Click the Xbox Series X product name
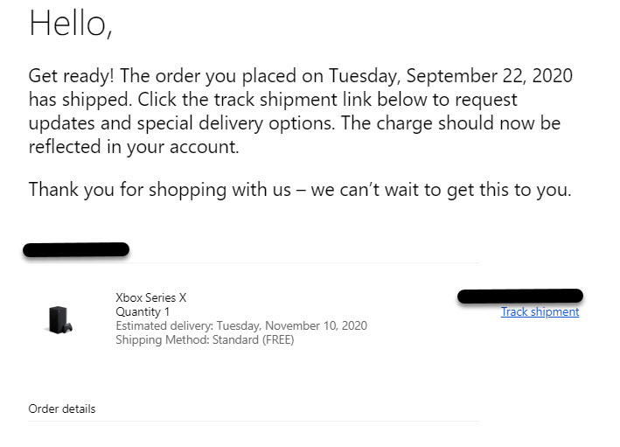Viewport: 620px width, 447px height. [x=151, y=297]
